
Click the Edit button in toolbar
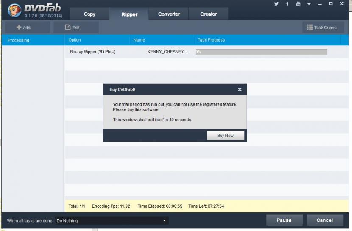click(76, 28)
